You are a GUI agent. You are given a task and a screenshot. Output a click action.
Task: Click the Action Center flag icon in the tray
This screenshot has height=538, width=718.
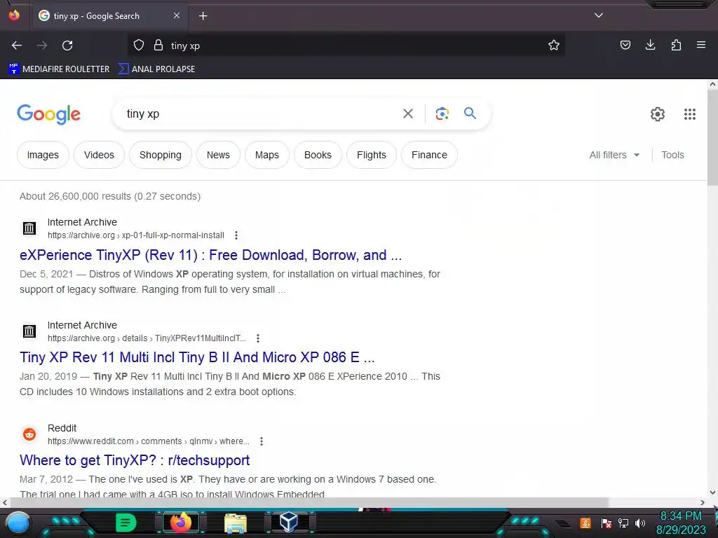[x=606, y=523]
